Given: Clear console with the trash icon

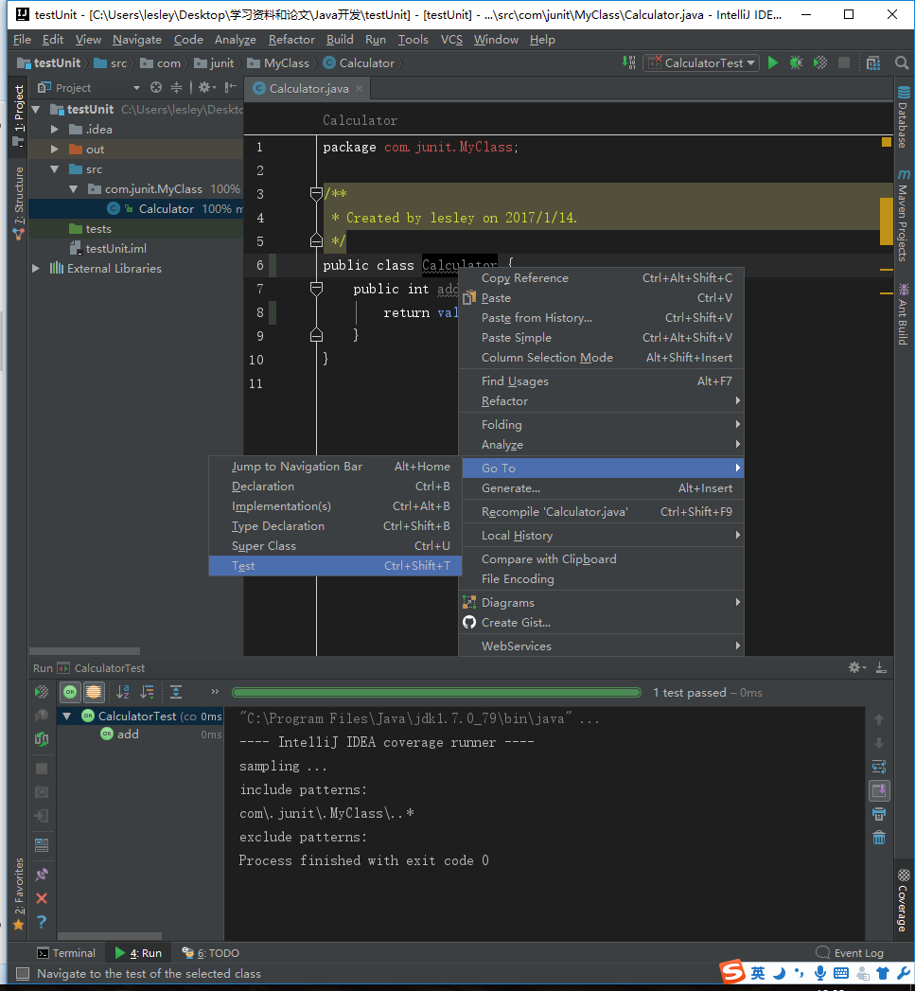Looking at the screenshot, I should (x=879, y=838).
